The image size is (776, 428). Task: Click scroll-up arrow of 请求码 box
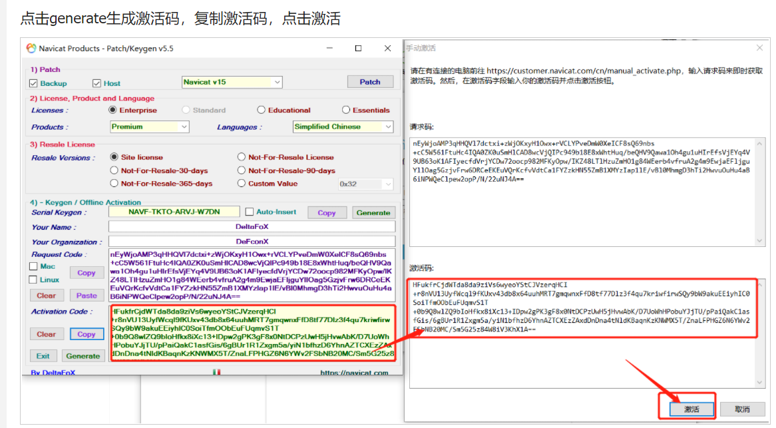(759, 144)
